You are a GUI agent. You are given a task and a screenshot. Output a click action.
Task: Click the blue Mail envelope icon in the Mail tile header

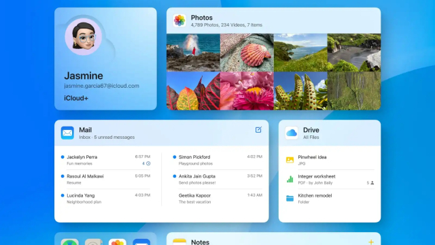coord(67,133)
